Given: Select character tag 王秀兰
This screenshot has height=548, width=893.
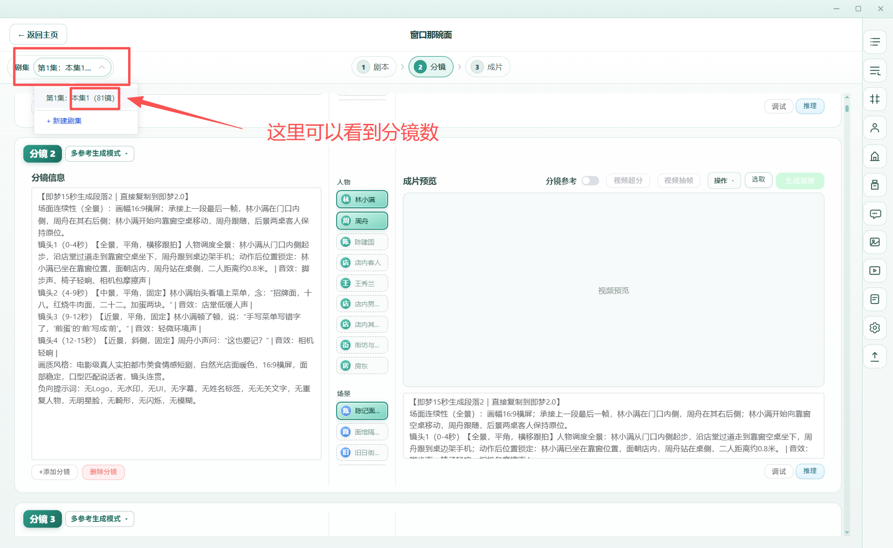Looking at the screenshot, I should [362, 283].
